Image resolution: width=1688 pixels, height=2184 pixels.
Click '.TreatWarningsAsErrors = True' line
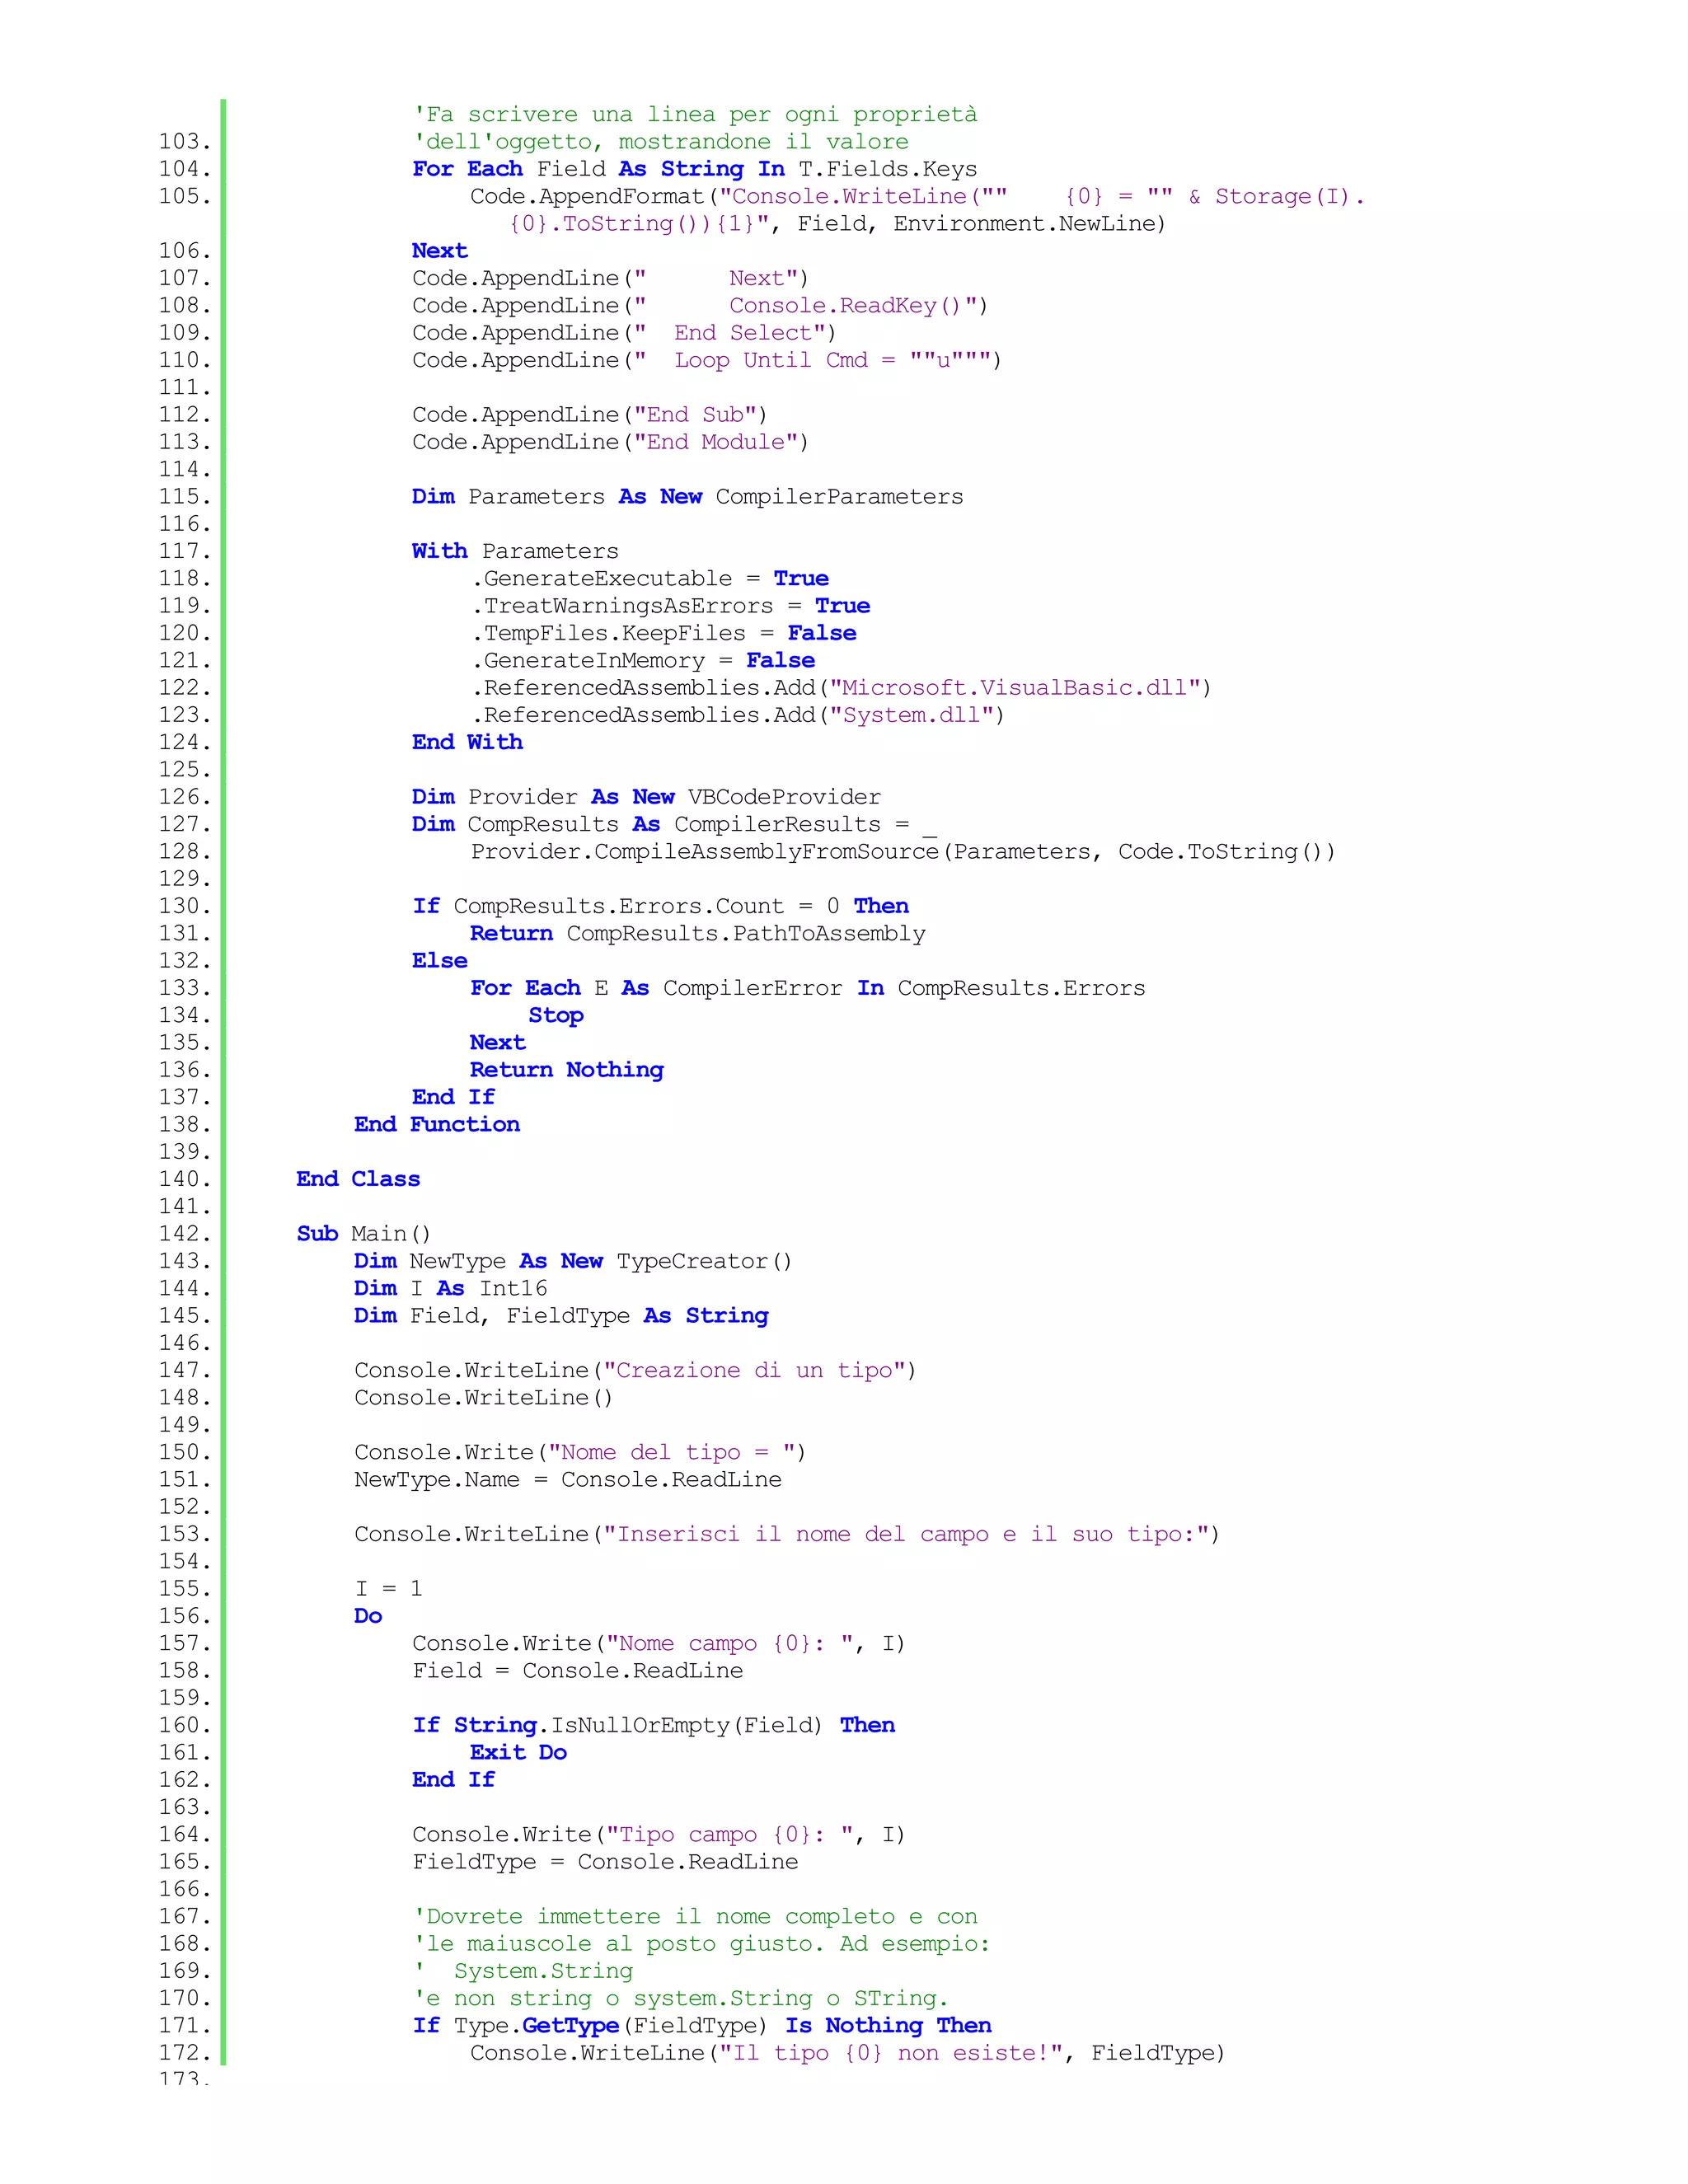click(670, 606)
